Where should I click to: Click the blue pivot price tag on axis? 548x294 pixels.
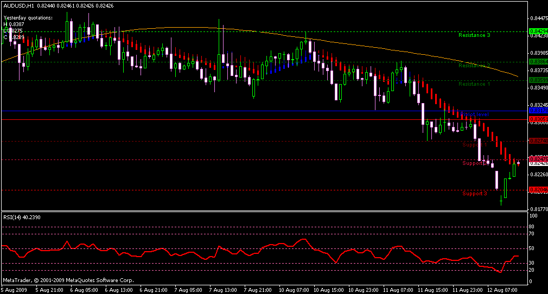click(537, 111)
